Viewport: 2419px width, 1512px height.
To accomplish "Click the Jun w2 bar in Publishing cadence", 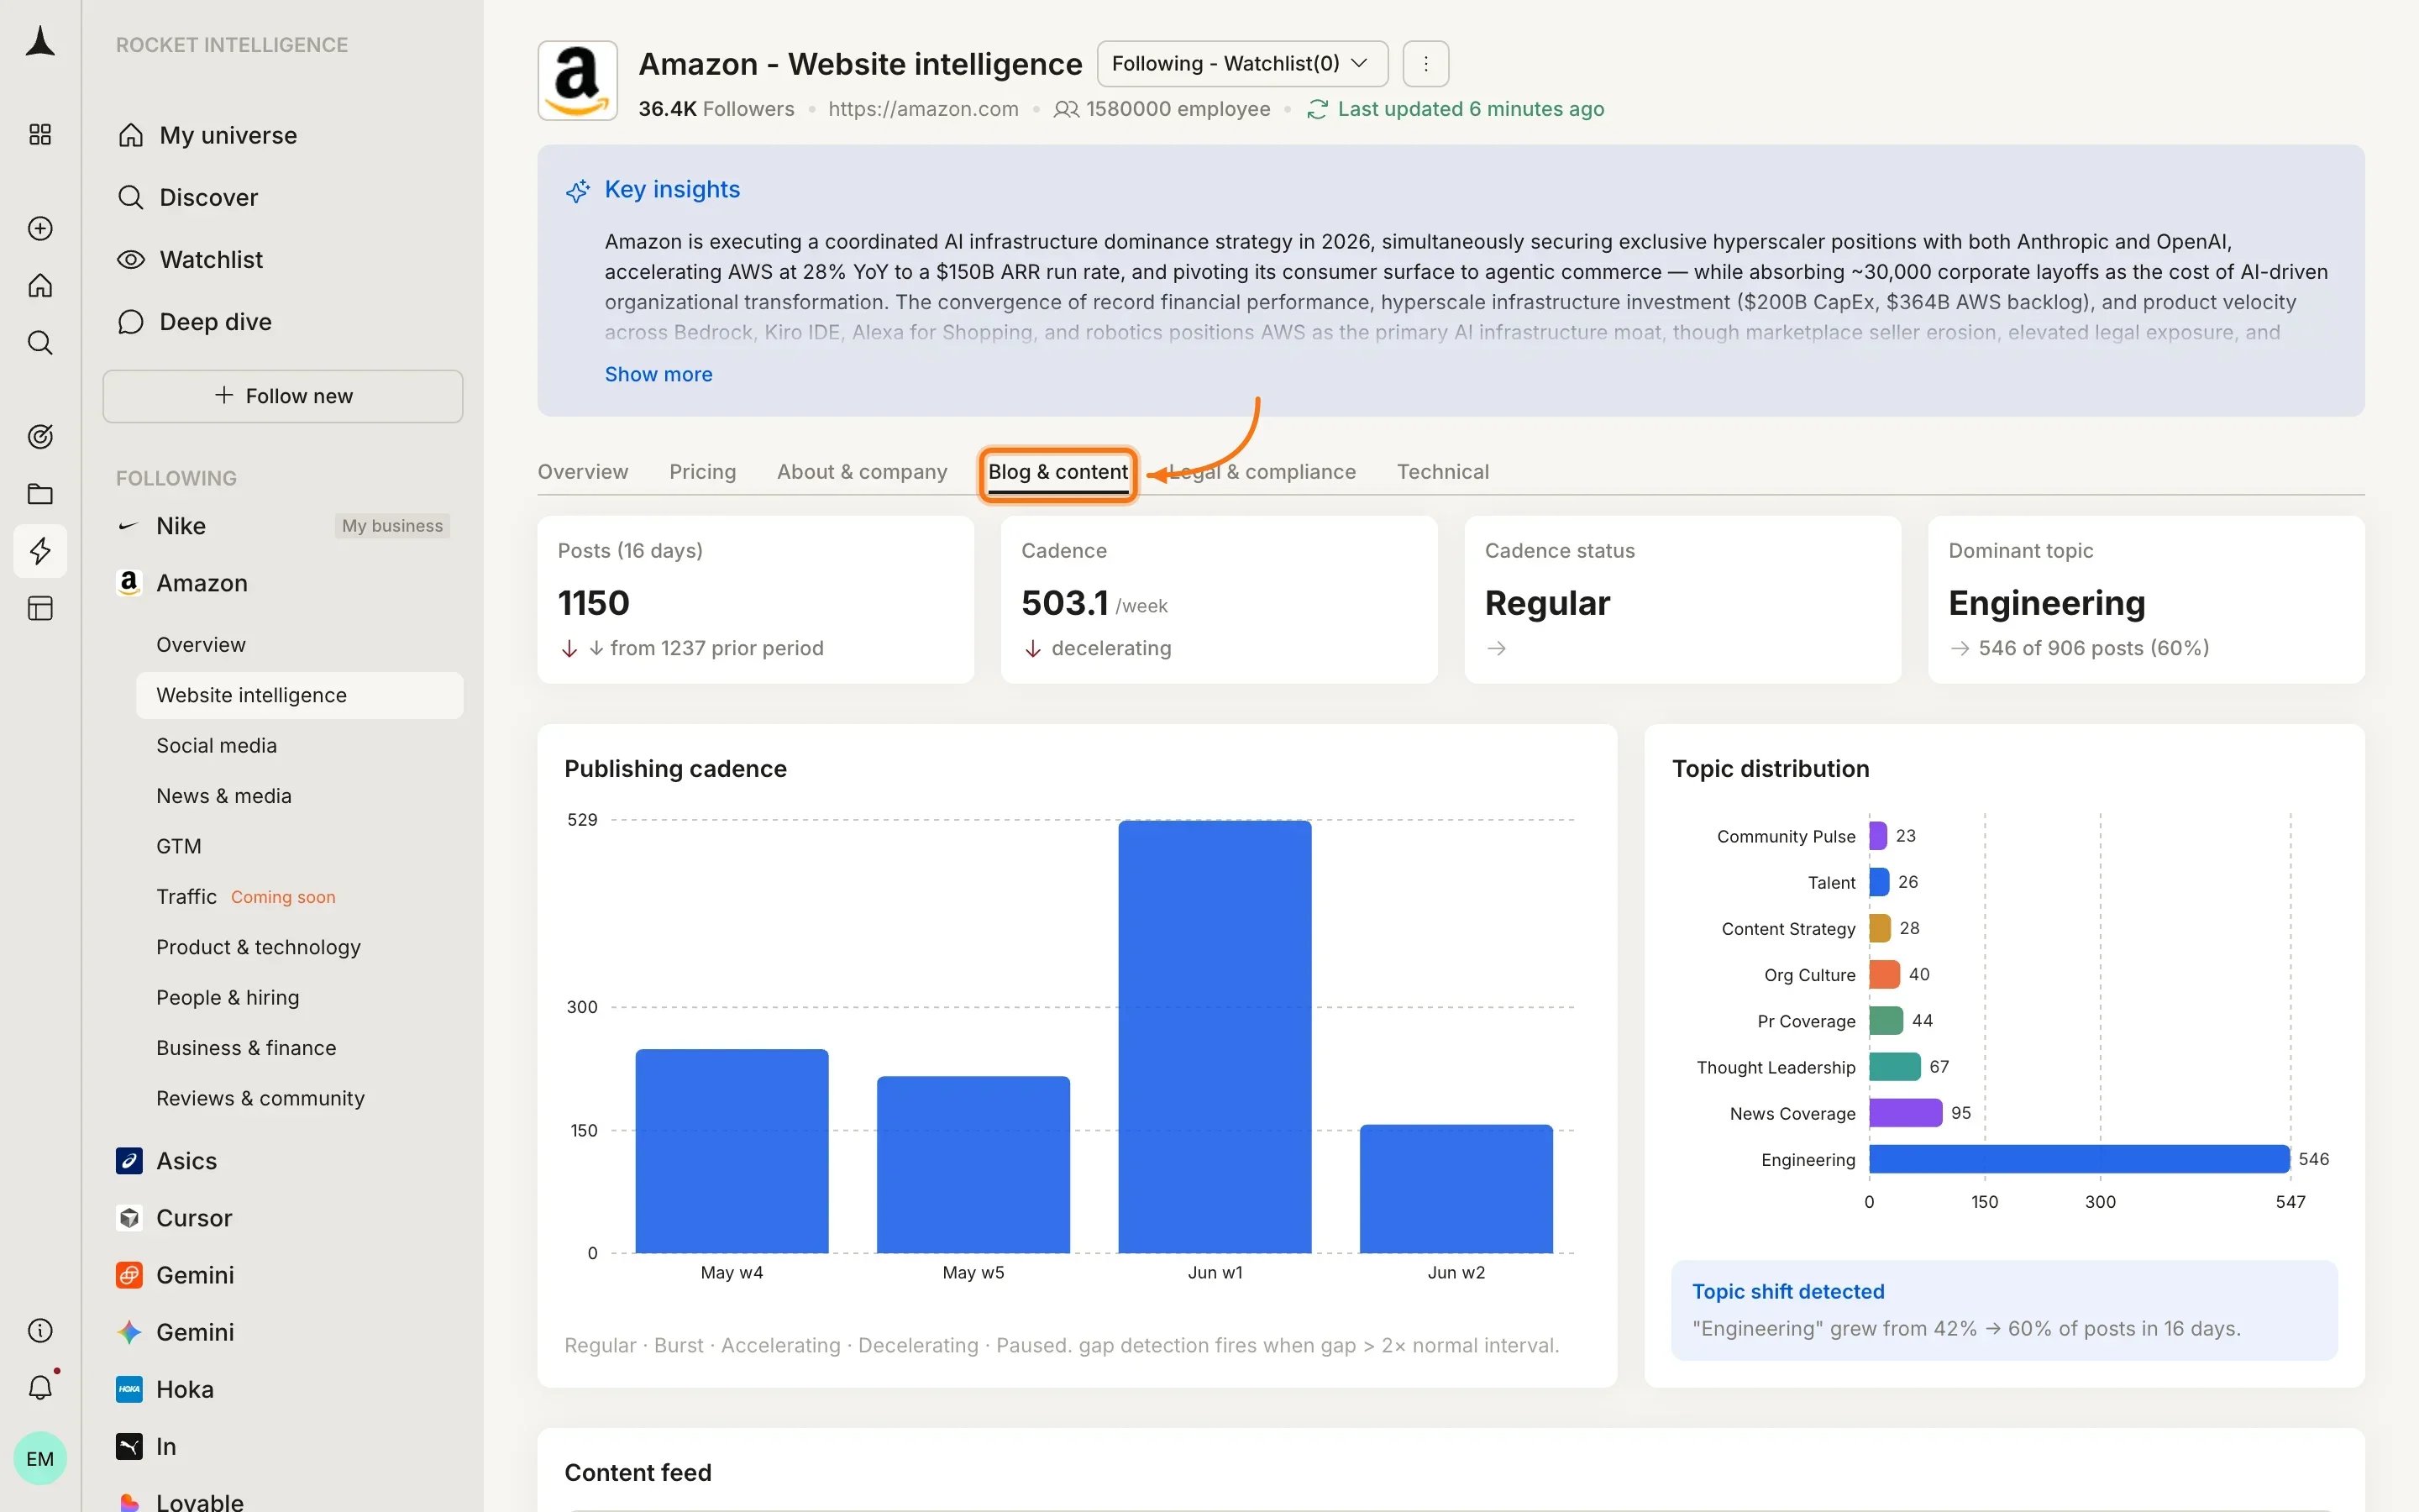I will pos(1456,1189).
